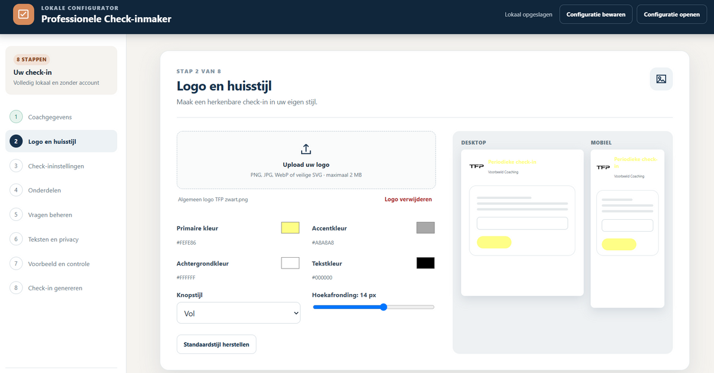The height and width of the screenshot is (373, 714).
Task: Click the Upload uw logo drop area
Action: [x=306, y=160]
